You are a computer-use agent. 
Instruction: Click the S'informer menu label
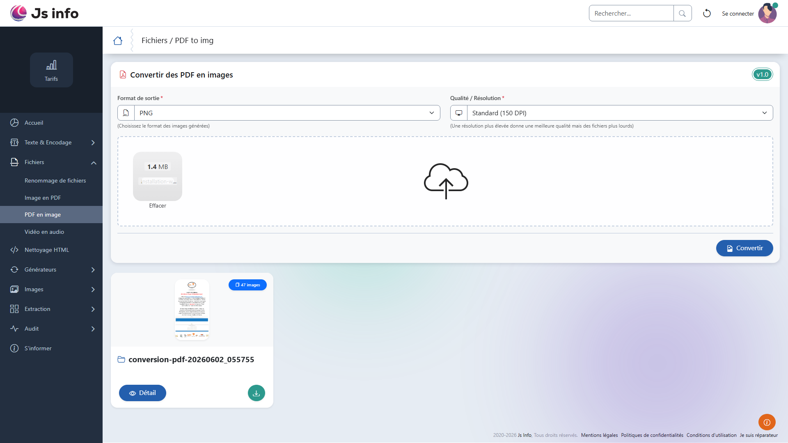pos(38,348)
